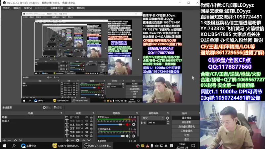Move the selected scene up in the 场景 list

point(15,140)
